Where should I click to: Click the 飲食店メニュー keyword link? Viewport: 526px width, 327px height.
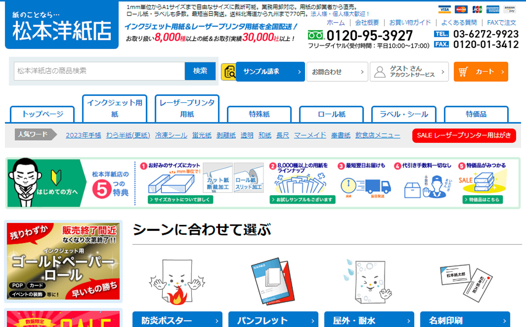[378, 135]
